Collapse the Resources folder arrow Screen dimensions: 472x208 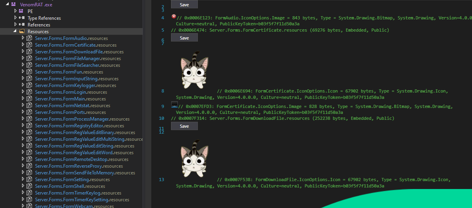(15, 31)
